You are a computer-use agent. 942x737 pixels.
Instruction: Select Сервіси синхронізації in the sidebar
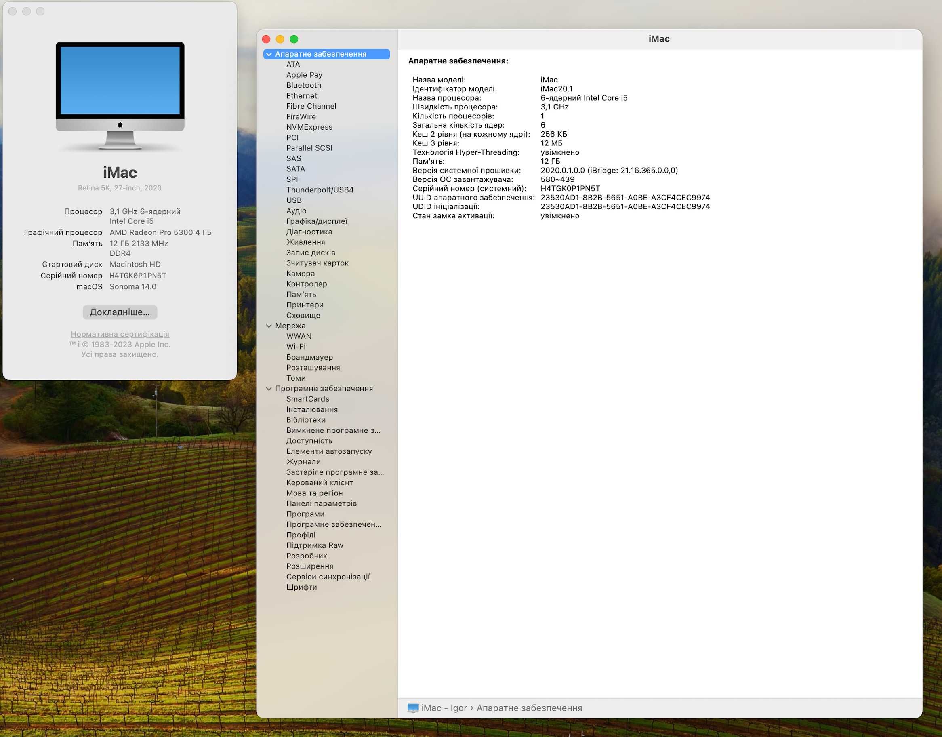pyautogui.click(x=328, y=577)
